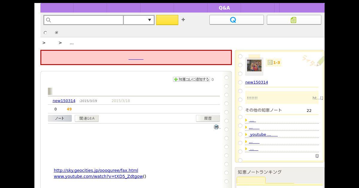Click the その他の知恵ノート heading
This screenshot has width=359, height=188.
[264, 110]
